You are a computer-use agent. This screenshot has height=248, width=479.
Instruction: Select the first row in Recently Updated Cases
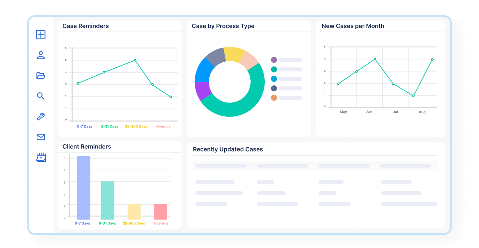coord(314,182)
